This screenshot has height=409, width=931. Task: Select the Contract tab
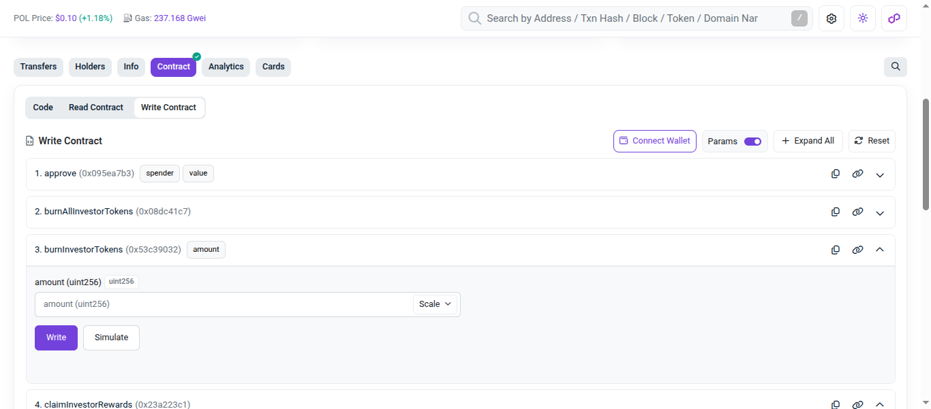coord(173,67)
